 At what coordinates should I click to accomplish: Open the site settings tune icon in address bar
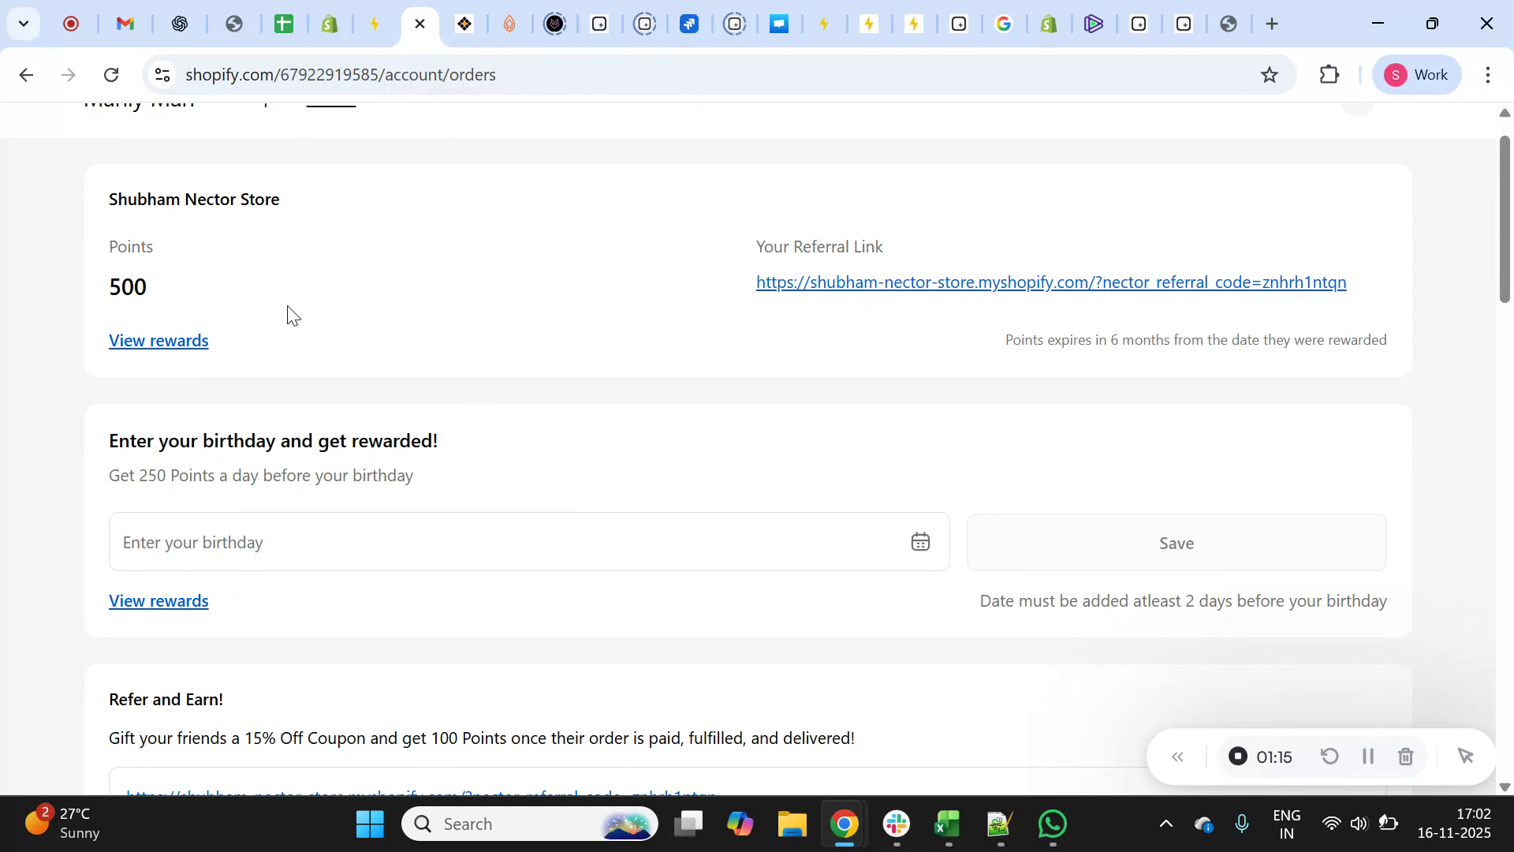(x=162, y=74)
